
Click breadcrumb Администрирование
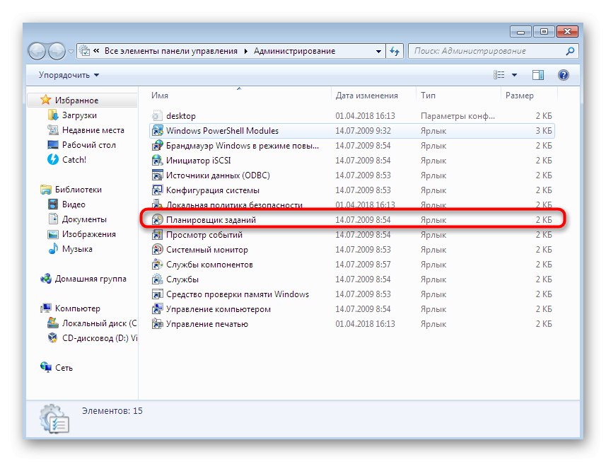pos(294,51)
